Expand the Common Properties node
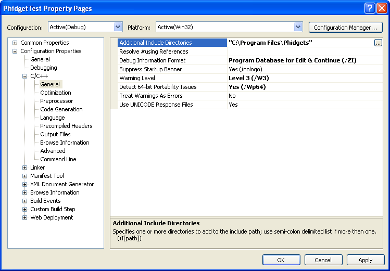The width and height of the screenshot is (390, 271). [15, 43]
